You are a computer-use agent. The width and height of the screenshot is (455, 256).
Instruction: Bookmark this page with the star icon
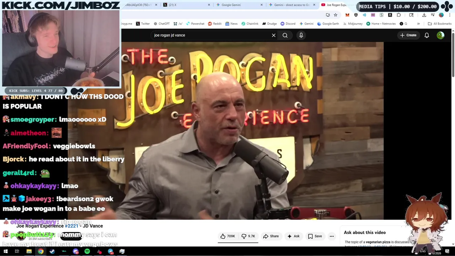(335, 15)
